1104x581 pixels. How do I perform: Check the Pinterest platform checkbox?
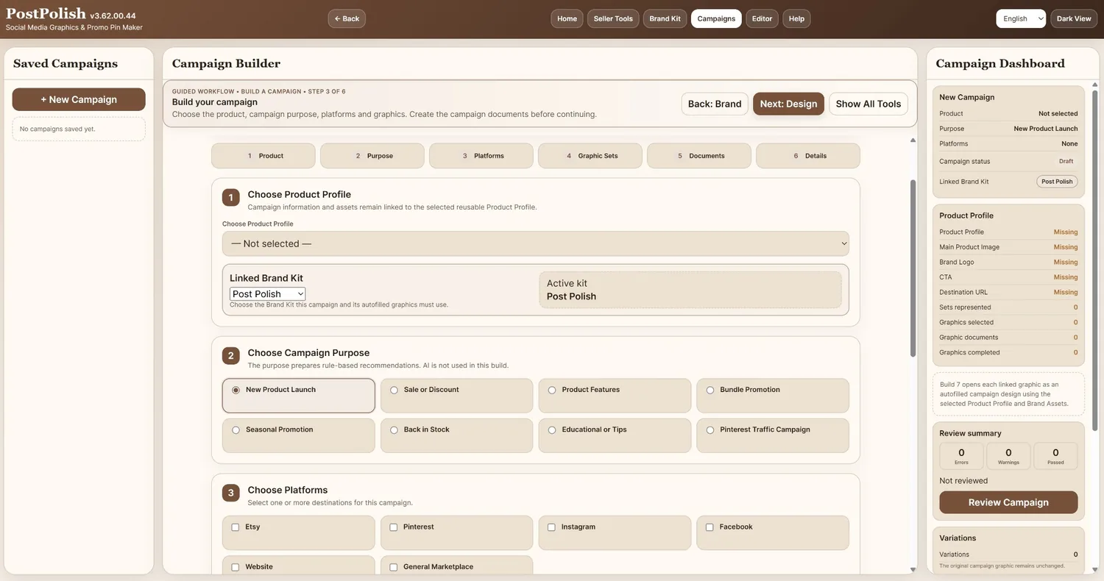[394, 527]
